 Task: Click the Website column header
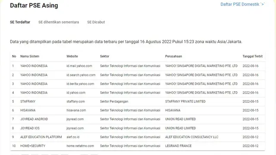click(72, 56)
